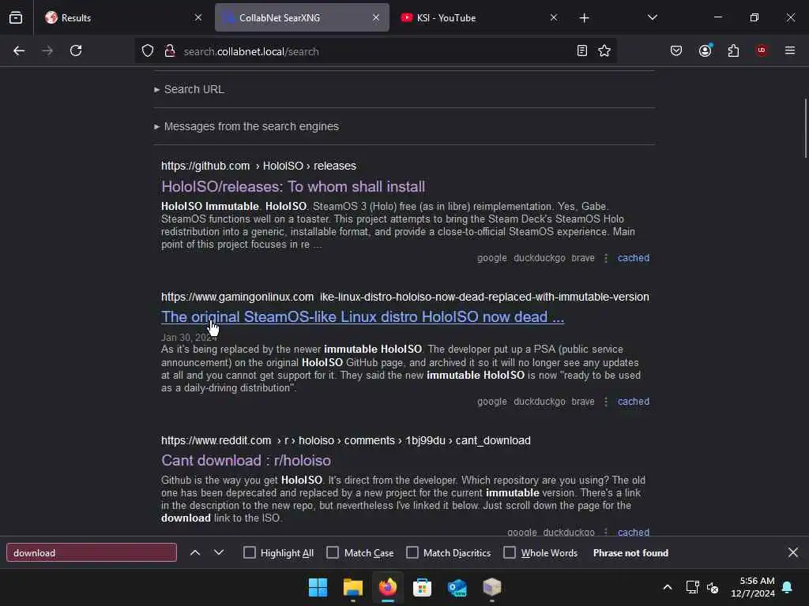809x606 pixels.
Task: Show hidden system tray icons
Action: [x=667, y=587]
